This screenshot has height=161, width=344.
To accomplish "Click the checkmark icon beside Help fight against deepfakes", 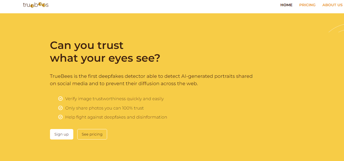I will [x=61, y=117].
